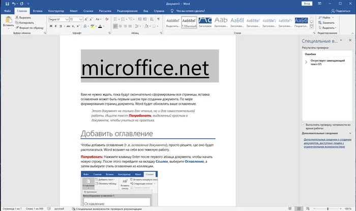Toggle show paragraph marks (¶)
356x211 pixels.
click(x=159, y=19)
